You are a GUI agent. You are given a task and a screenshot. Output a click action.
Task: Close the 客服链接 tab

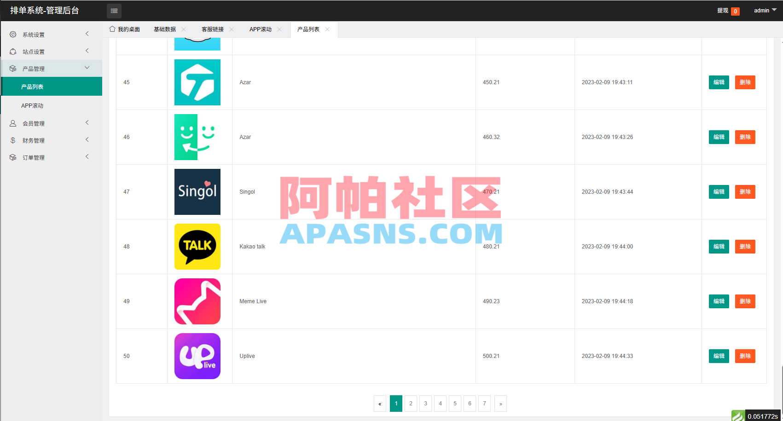pos(232,29)
